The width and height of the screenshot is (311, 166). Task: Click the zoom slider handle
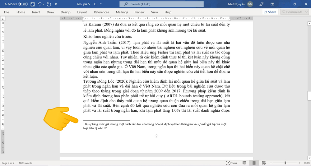(x=285, y=163)
